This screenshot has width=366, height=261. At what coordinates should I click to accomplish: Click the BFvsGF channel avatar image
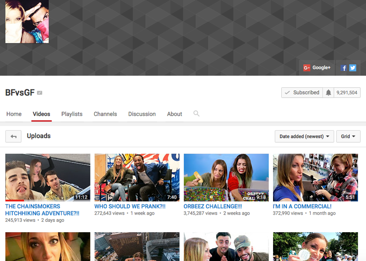coord(27,21)
